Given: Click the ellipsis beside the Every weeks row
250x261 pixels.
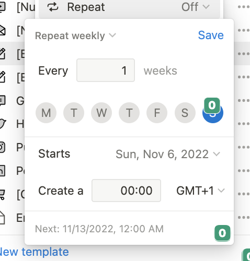Looking at the screenshot, I should point(244,77).
